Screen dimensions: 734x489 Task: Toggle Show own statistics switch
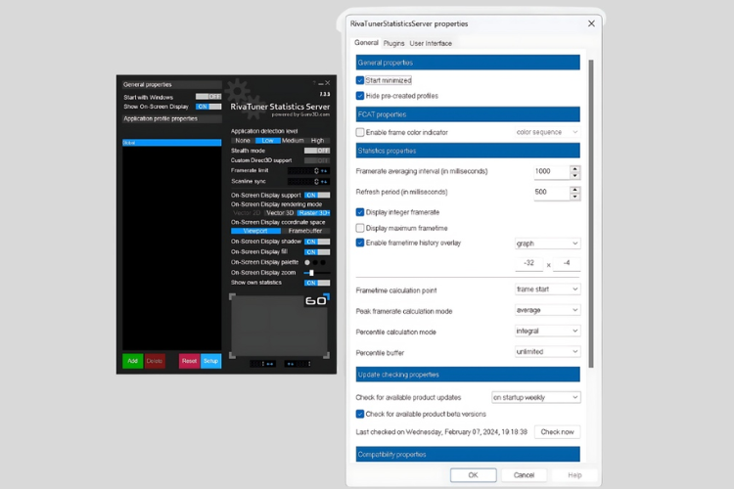(317, 283)
